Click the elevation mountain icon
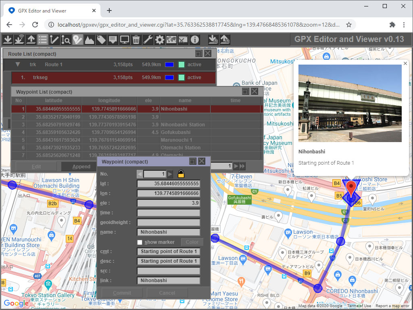This screenshot has height=310, width=413. tap(89, 40)
